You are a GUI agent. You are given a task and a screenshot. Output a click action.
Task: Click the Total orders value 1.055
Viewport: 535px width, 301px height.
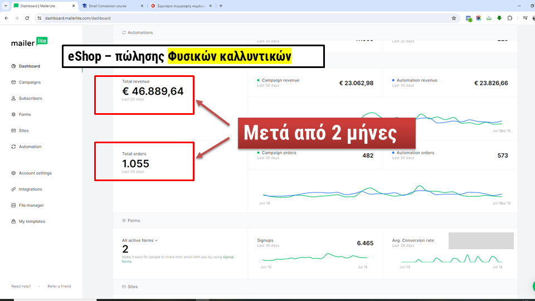pos(135,164)
